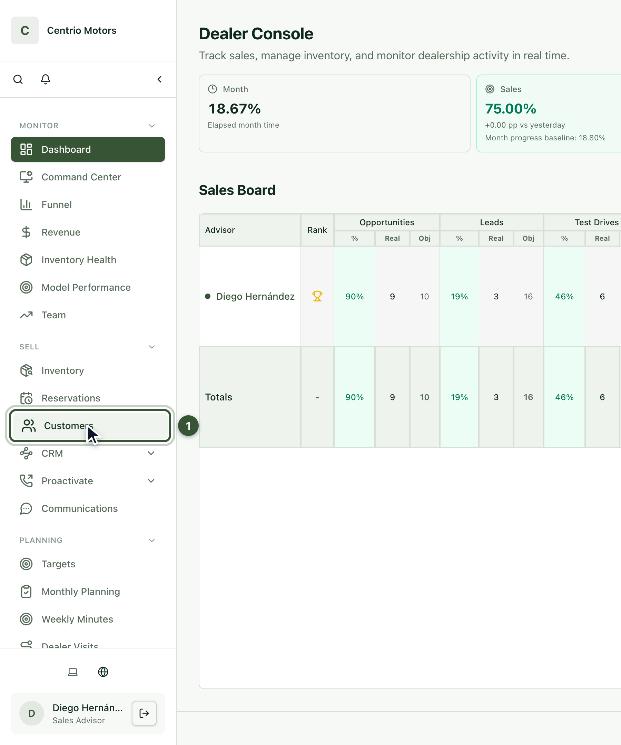This screenshot has height=745, width=621.
Task: Open the search icon in sidebar
Action: pyautogui.click(x=18, y=79)
